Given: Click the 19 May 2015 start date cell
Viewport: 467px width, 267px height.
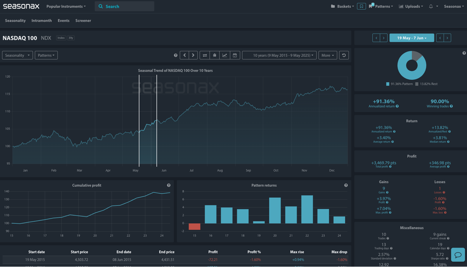Looking at the screenshot, I should coord(34,260).
